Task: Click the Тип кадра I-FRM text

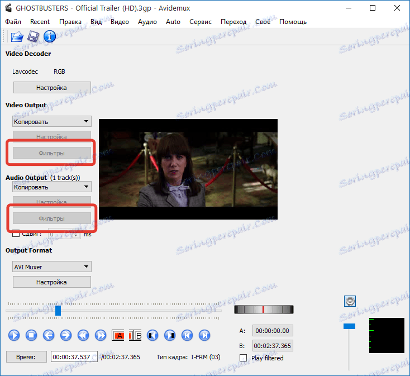Action: point(189,357)
